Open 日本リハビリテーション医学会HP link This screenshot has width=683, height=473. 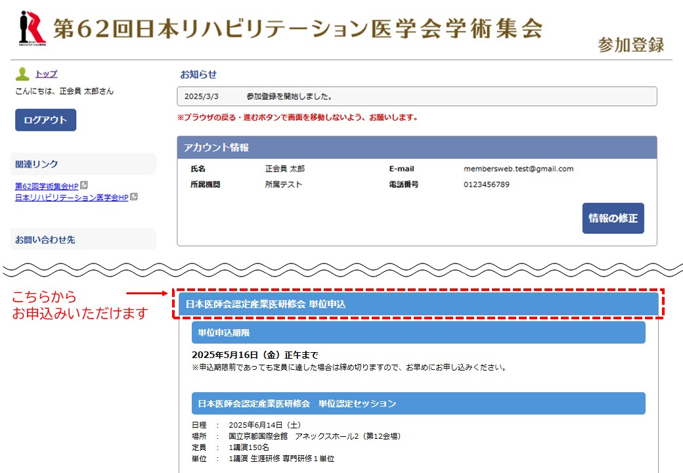(x=72, y=197)
